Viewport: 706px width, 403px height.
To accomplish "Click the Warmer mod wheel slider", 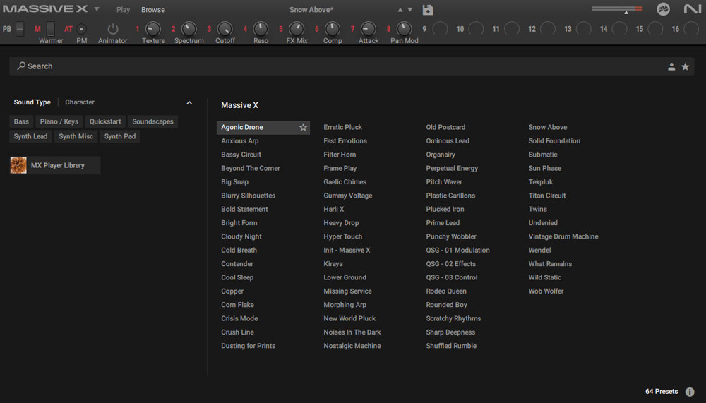I will [50, 29].
